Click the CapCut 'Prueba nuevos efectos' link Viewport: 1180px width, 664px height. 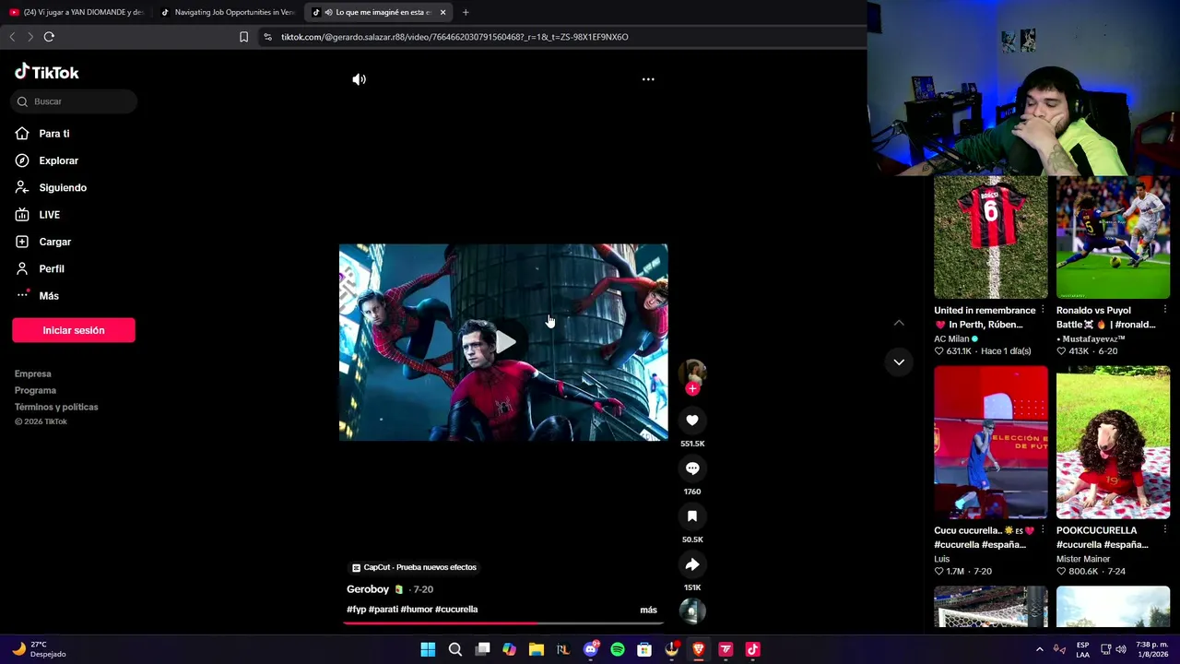415,567
